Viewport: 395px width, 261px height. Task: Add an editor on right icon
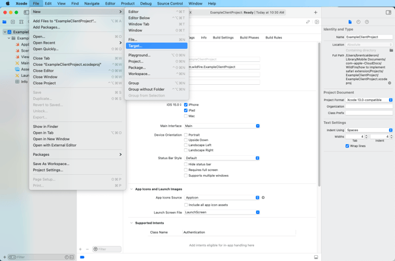(317, 22)
